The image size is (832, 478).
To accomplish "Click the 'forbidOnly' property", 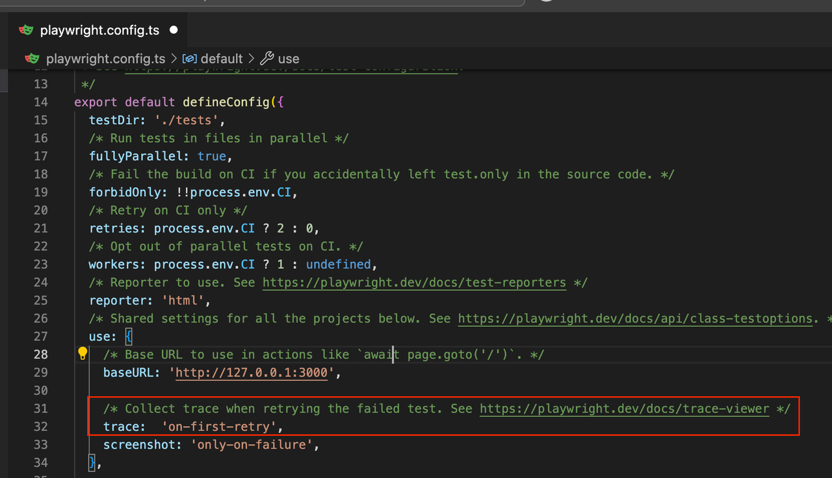I will (x=125, y=192).
